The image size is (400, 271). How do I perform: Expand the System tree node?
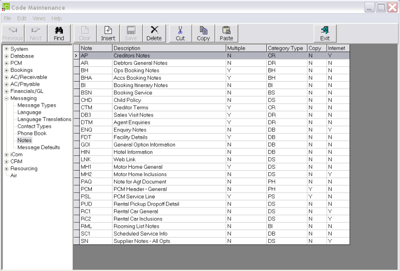point(6,49)
